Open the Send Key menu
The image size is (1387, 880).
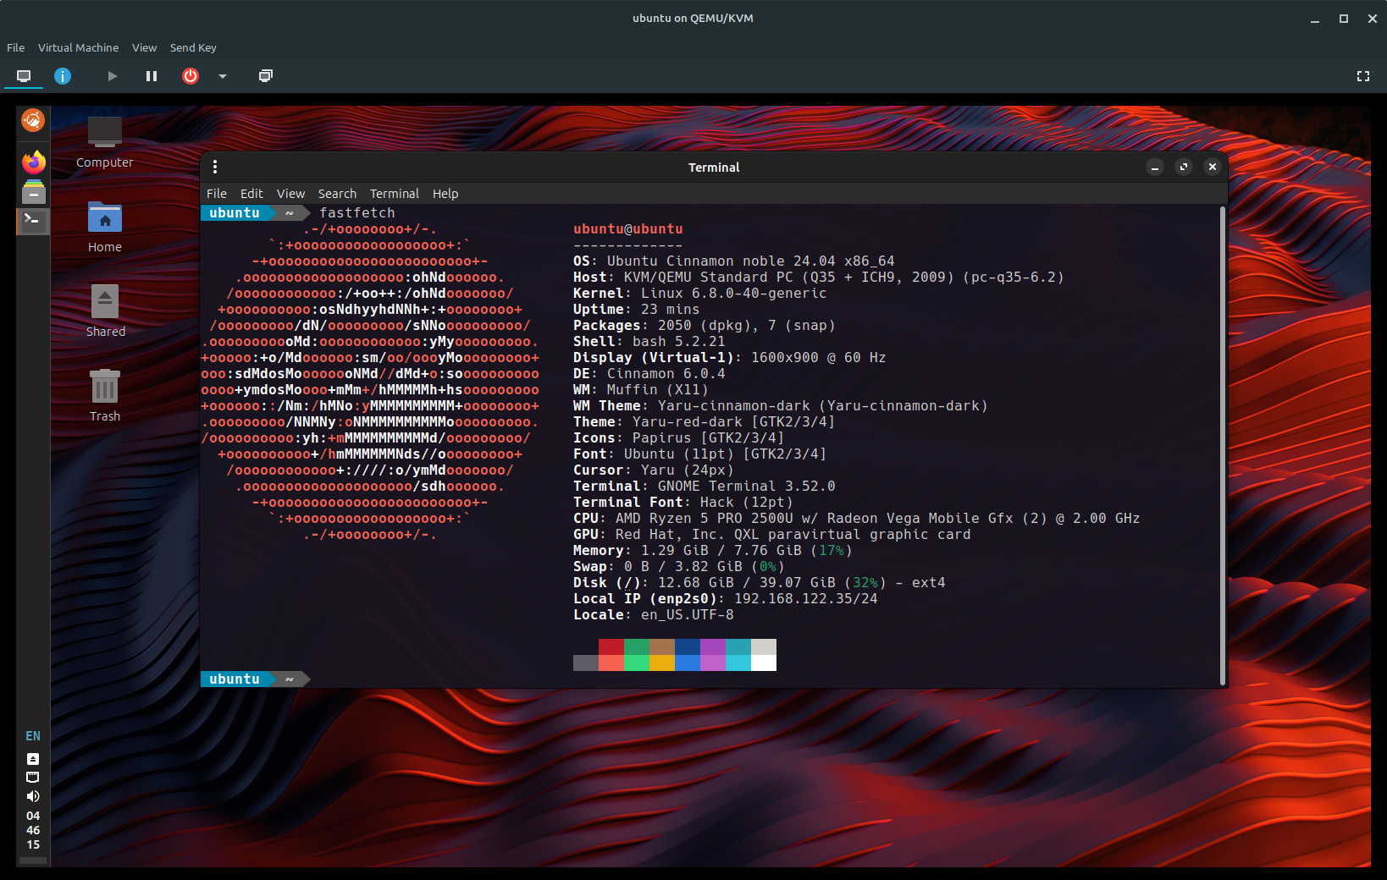click(x=193, y=47)
